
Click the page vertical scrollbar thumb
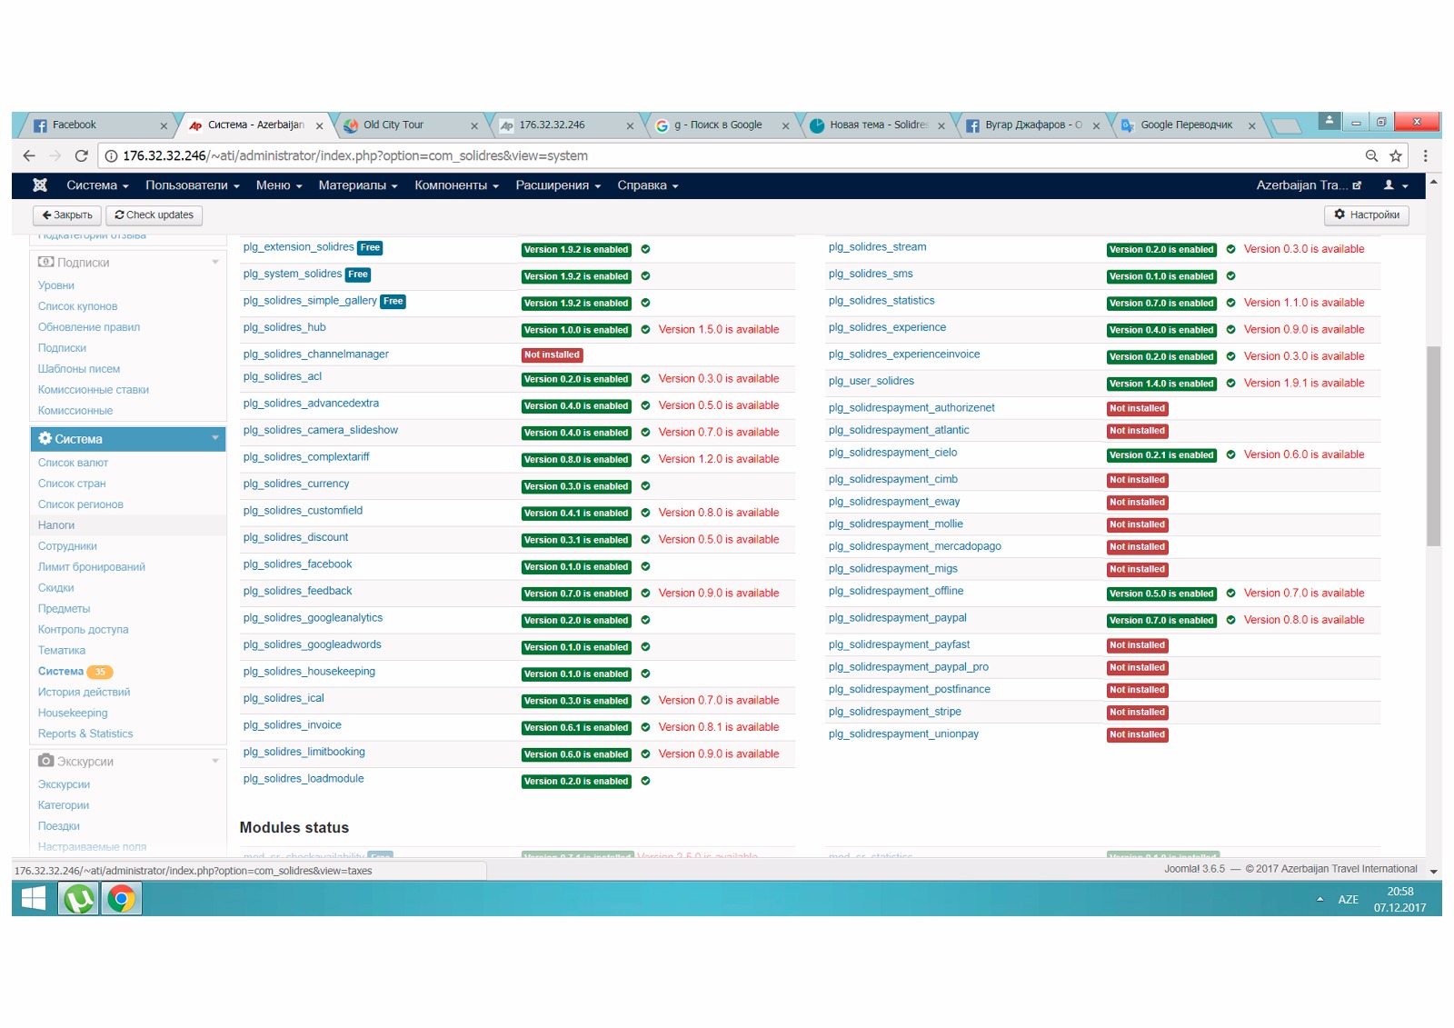point(1433,445)
